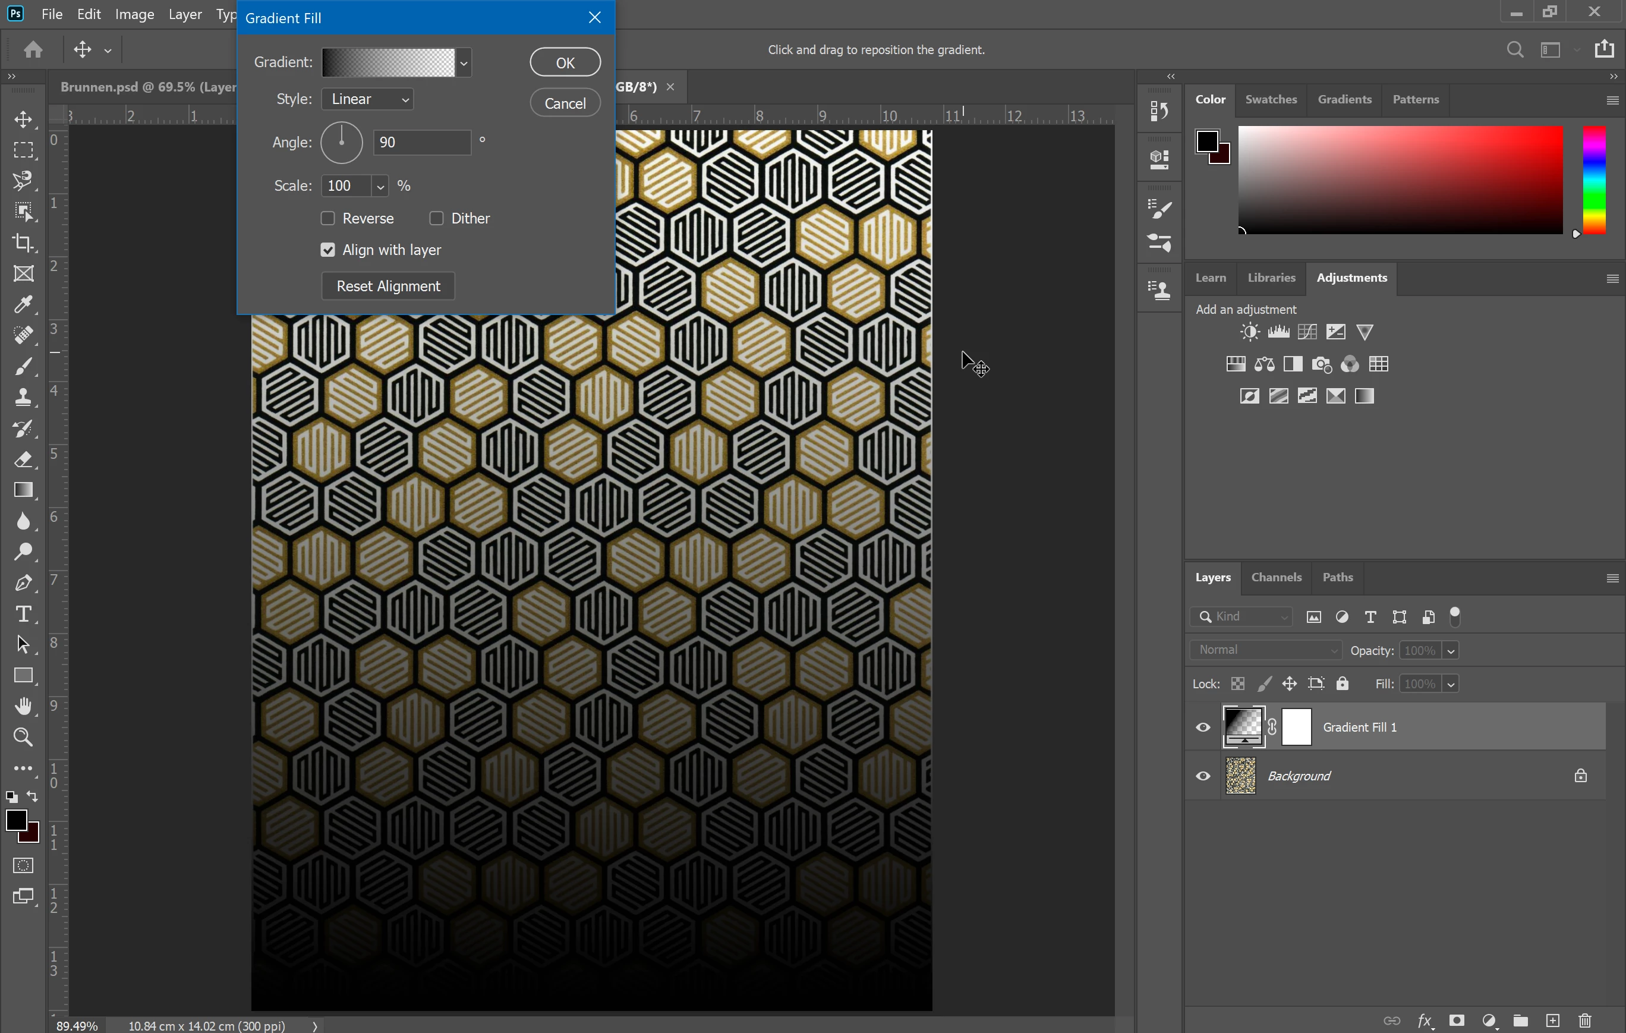Add Brightness/Contrast adjustment

tap(1249, 332)
